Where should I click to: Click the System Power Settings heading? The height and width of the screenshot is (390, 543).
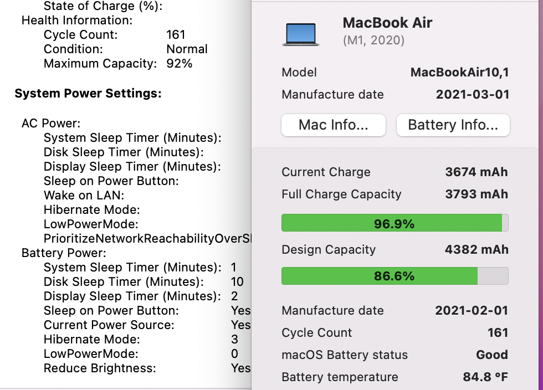87,93
